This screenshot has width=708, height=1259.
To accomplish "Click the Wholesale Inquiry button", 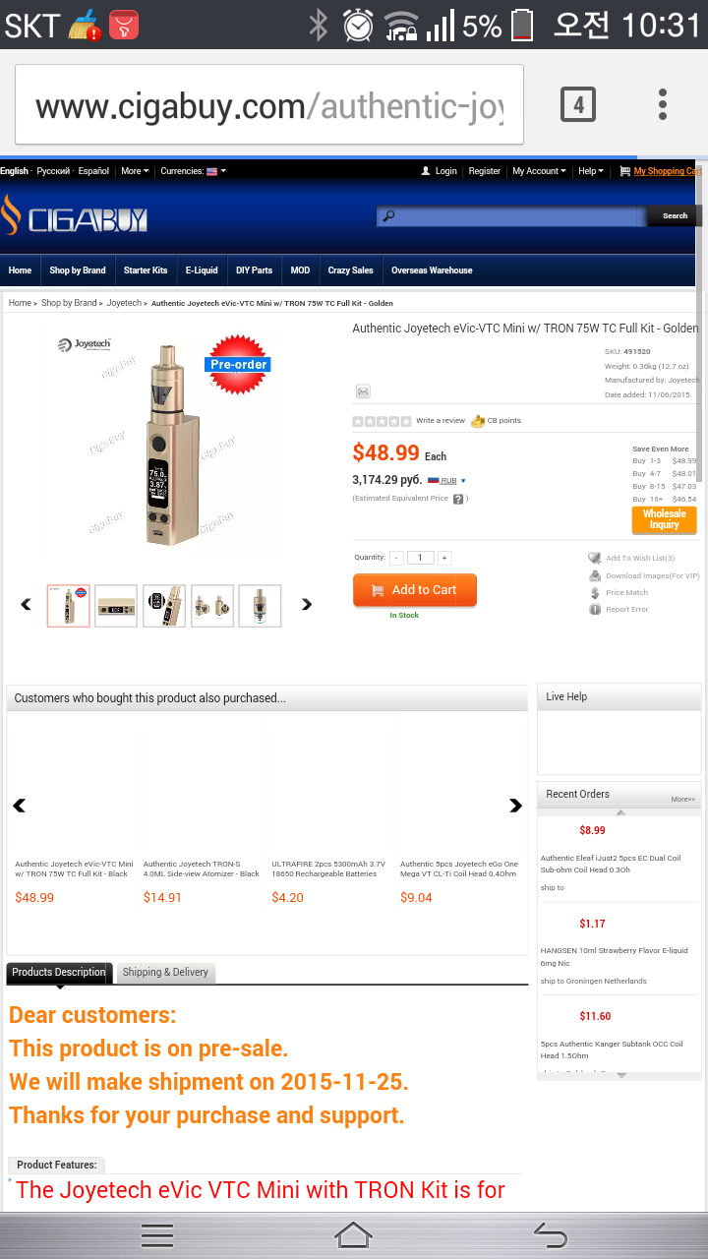I will pos(664,519).
